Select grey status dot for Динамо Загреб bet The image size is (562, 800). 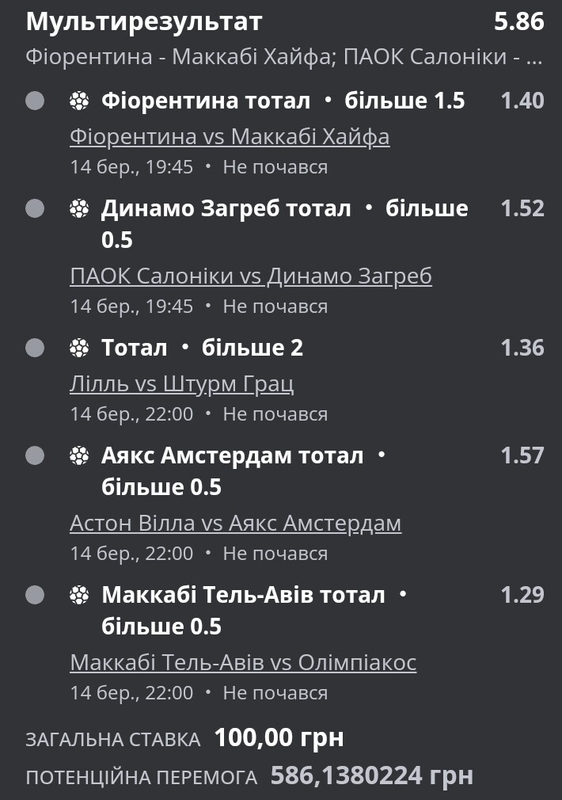[x=35, y=208]
